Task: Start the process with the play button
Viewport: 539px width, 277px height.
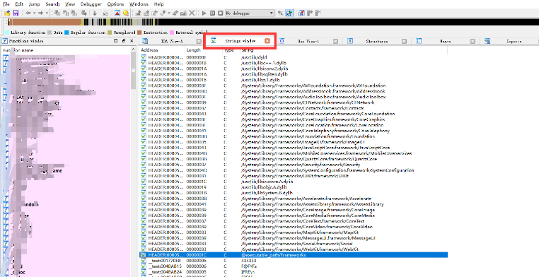Action: 204,13
